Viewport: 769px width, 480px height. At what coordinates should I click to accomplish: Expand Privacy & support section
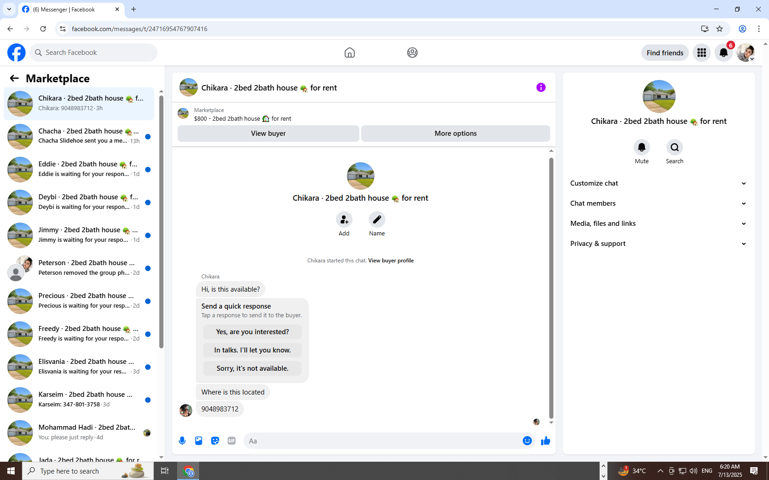coord(659,244)
